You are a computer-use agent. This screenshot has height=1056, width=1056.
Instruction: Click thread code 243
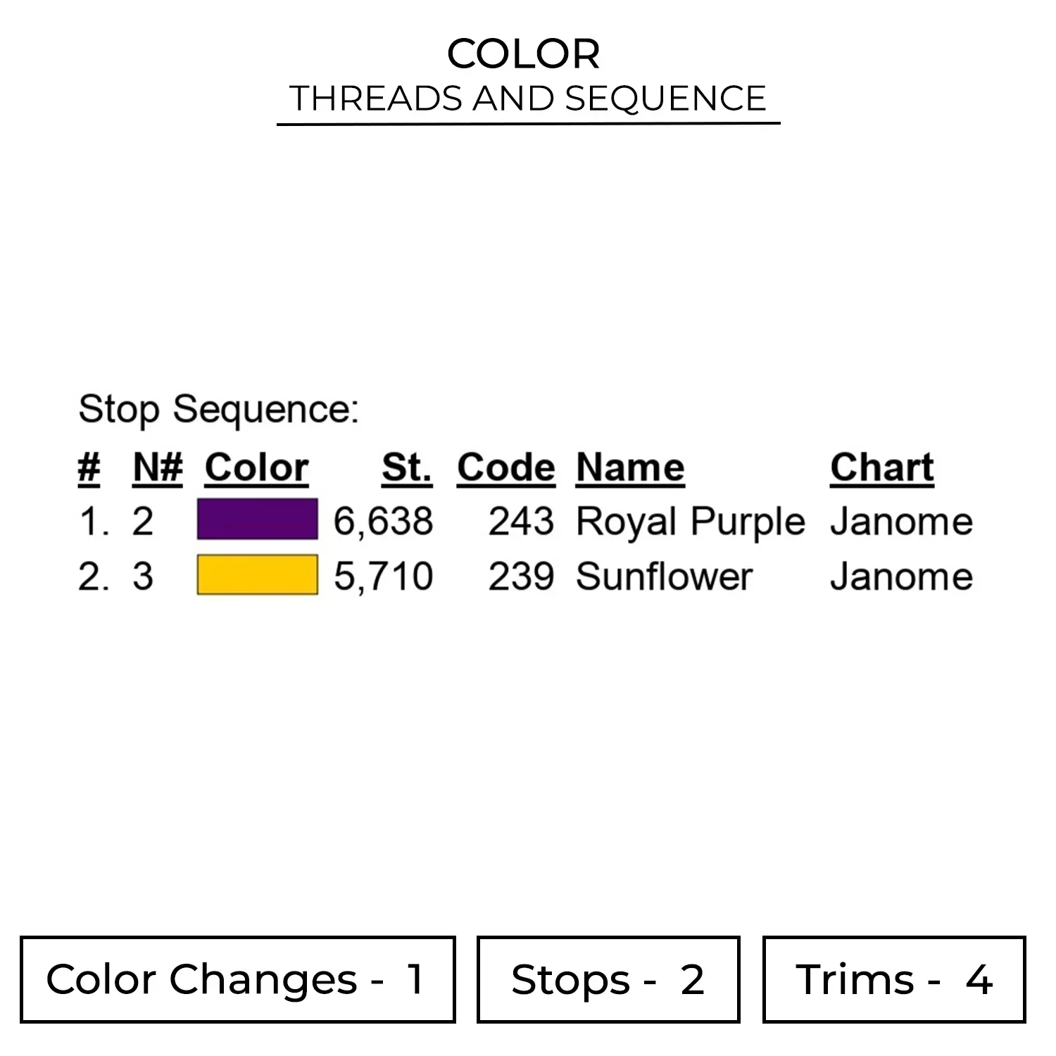pos(521,522)
